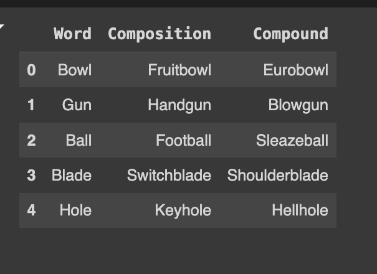The image size is (377, 274).
Task: Click the Blade cell in Word column
Action: point(72,176)
